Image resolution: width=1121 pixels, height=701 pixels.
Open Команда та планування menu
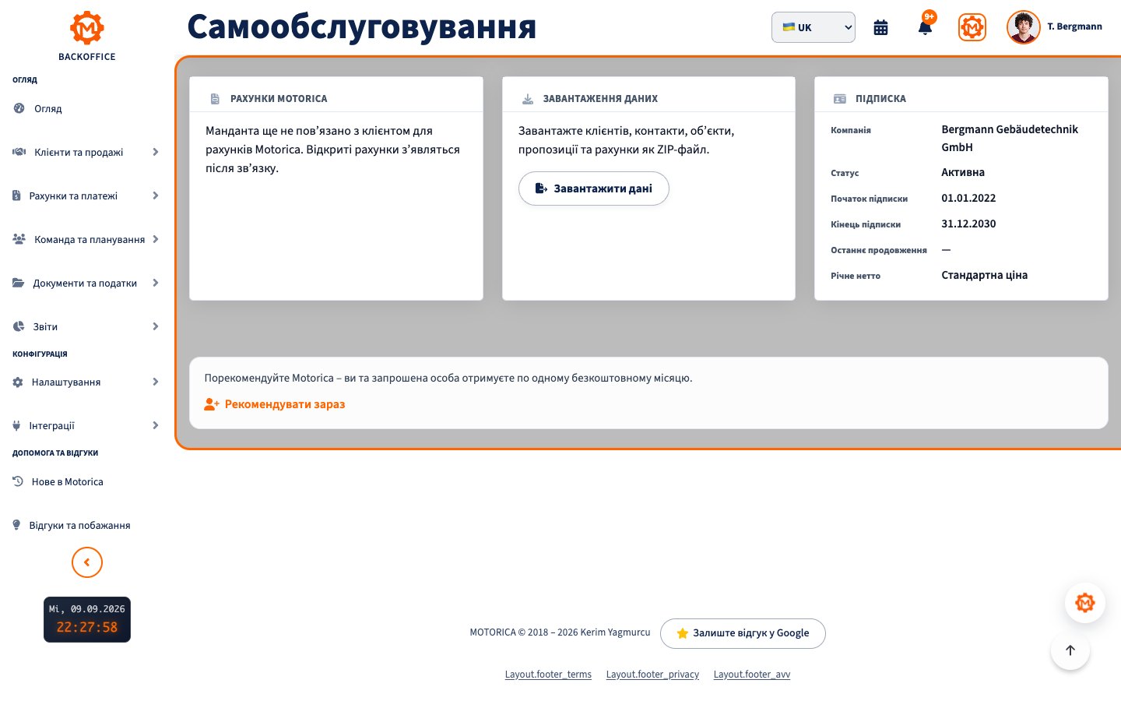(90, 239)
